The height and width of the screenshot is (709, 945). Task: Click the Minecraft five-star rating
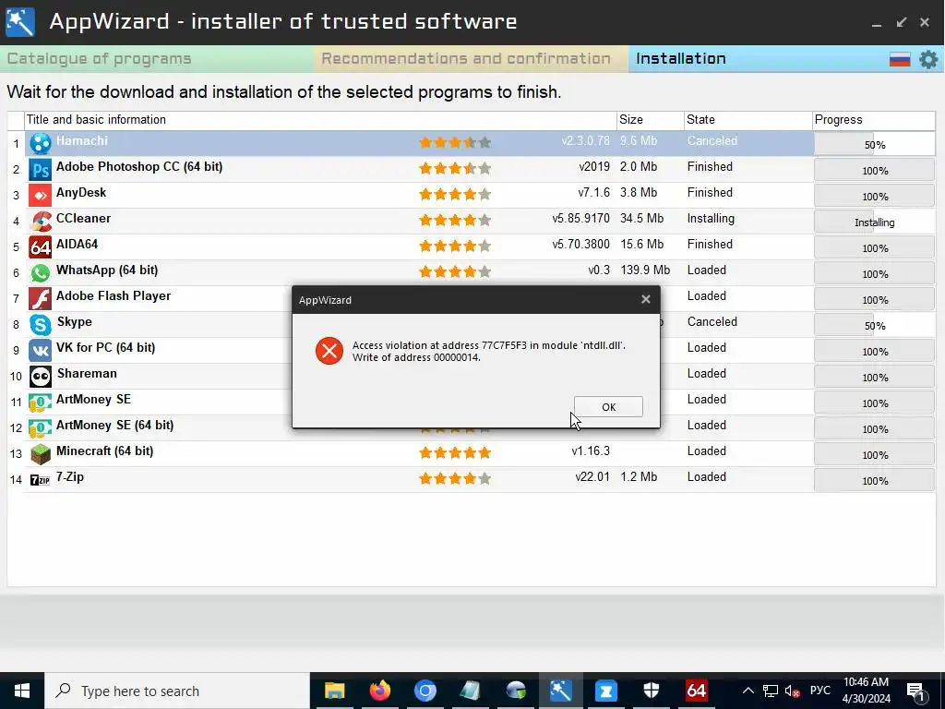(x=455, y=452)
